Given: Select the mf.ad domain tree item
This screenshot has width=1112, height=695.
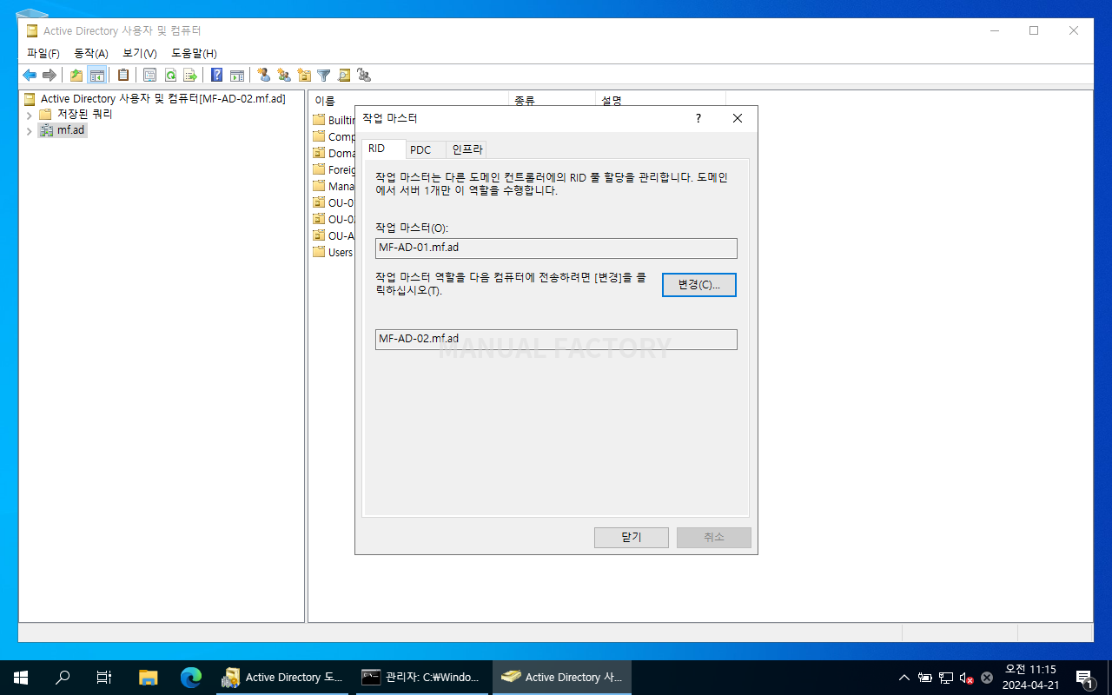Looking at the screenshot, I should pyautogui.click(x=71, y=131).
